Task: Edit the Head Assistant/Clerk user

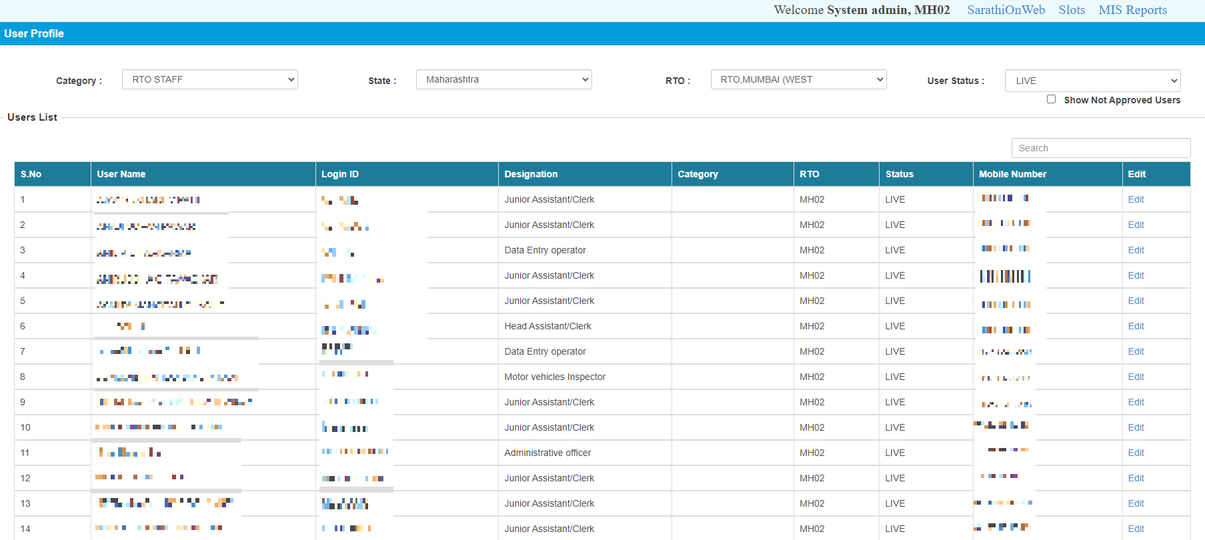Action: coord(1136,326)
